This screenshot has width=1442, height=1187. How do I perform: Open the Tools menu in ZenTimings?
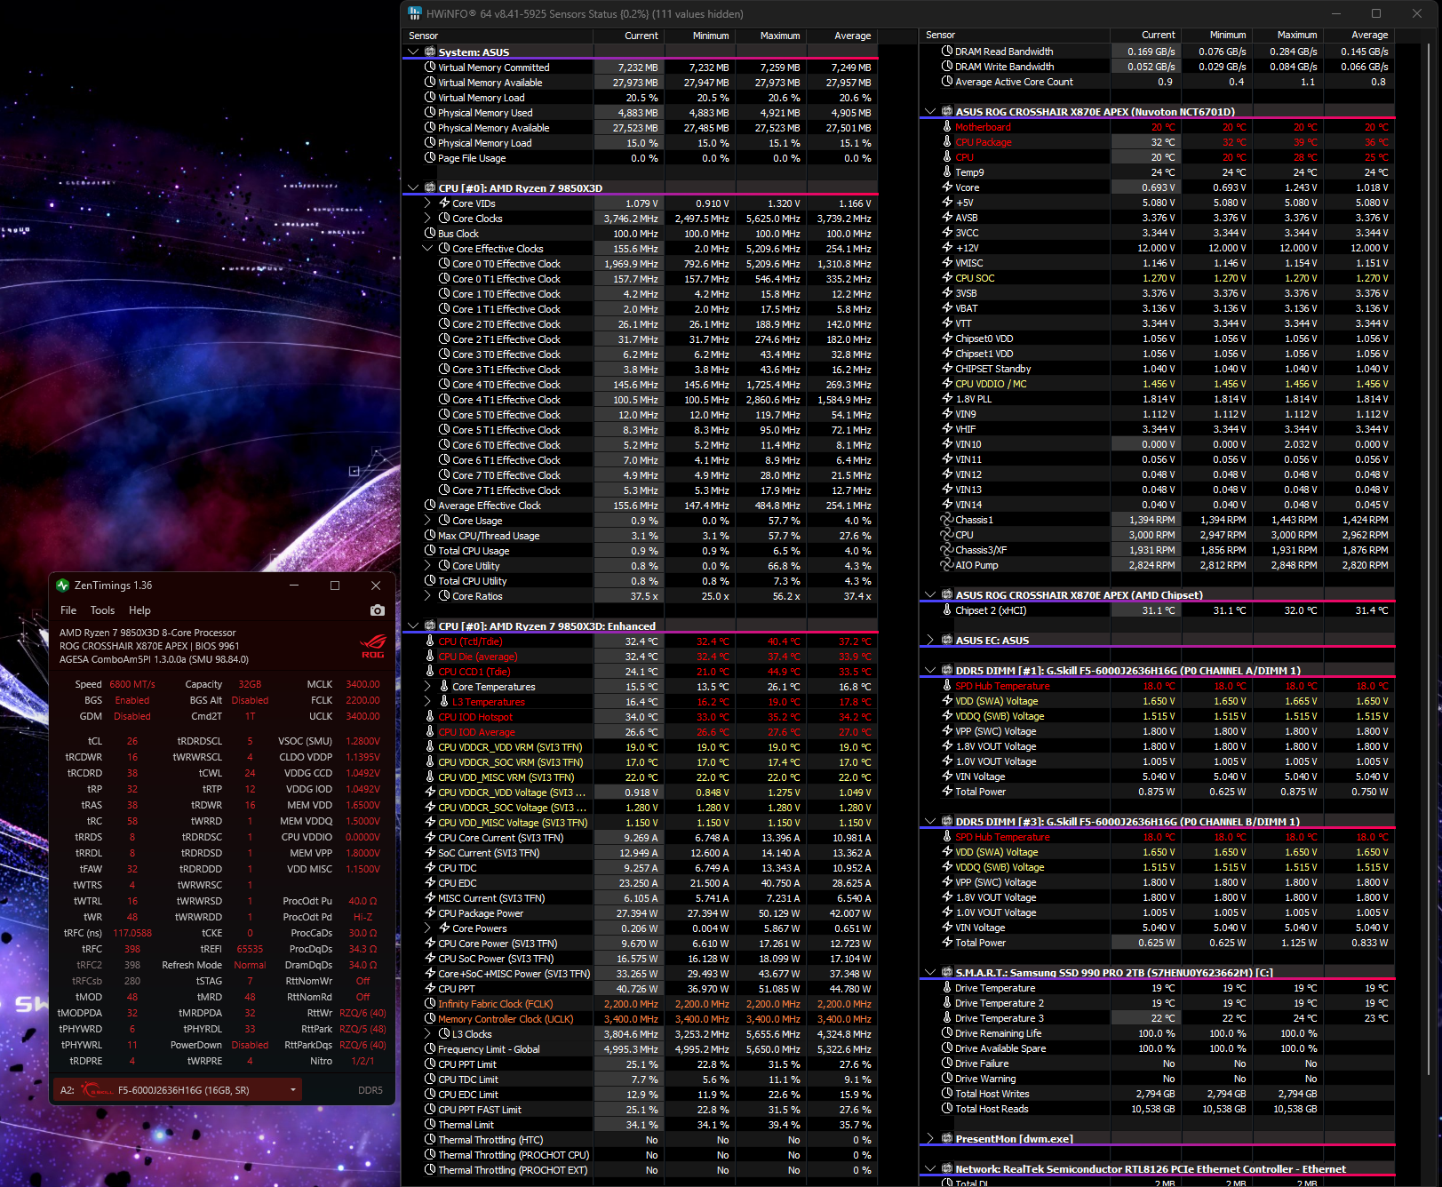point(102,610)
